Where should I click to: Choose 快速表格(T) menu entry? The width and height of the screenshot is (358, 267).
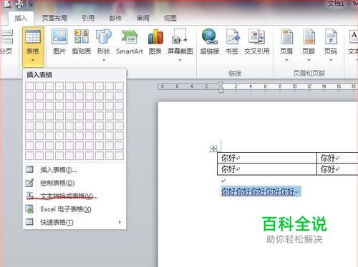[x=74, y=222]
